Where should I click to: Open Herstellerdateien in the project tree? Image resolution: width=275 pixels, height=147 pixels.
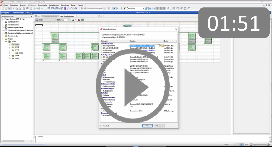(13, 25)
